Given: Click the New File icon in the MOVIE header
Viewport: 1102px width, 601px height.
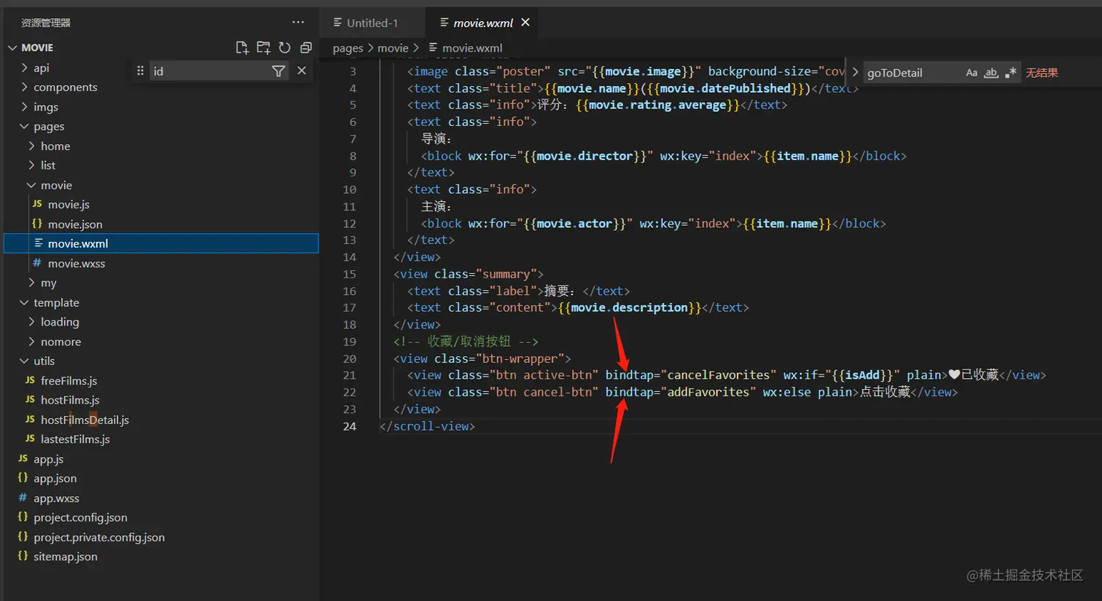Looking at the screenshot, I should click(x=242, y=47).
